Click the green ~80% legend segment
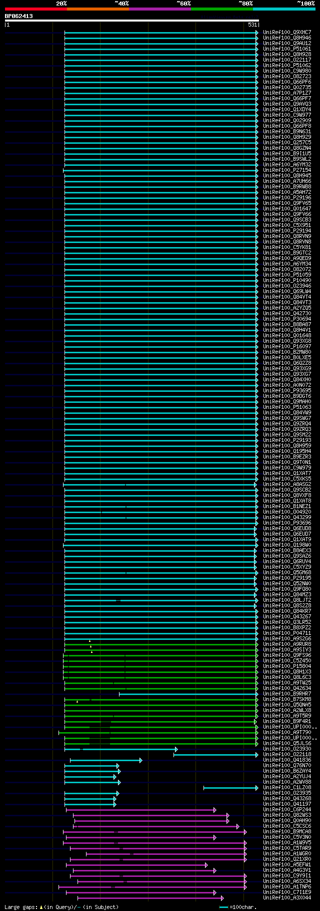Screen dimensions: 320x911 (221, 9)
